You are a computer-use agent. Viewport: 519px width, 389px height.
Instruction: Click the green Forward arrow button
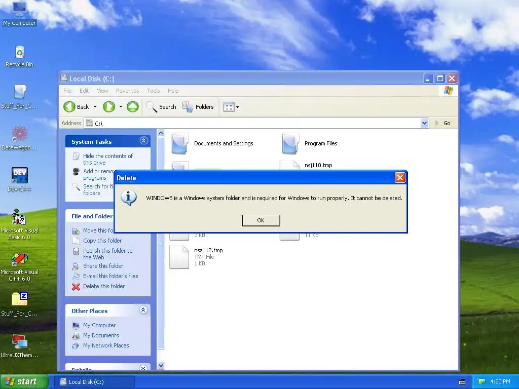click(x=109, y=106)
